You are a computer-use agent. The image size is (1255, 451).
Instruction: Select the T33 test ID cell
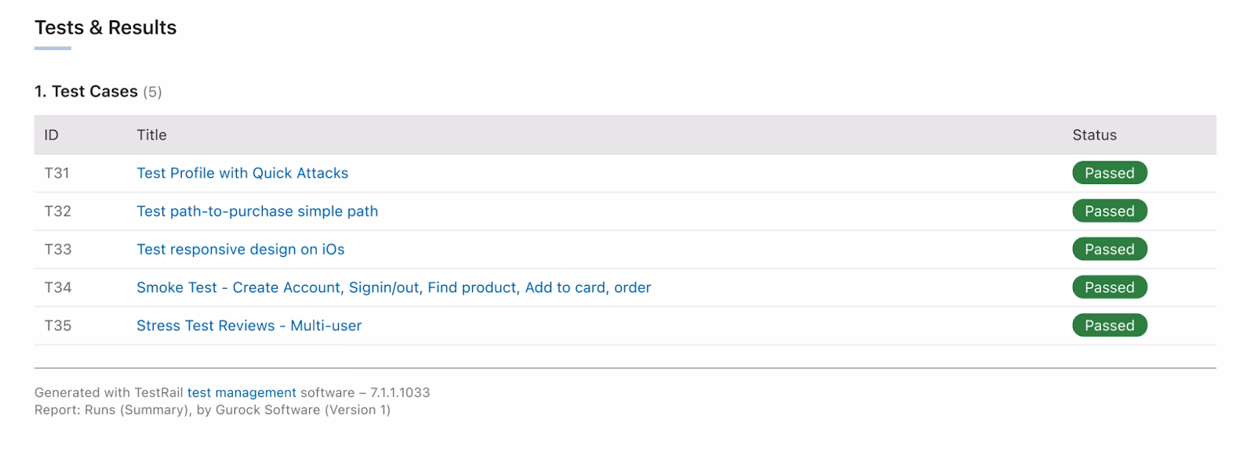pos(57,249)
